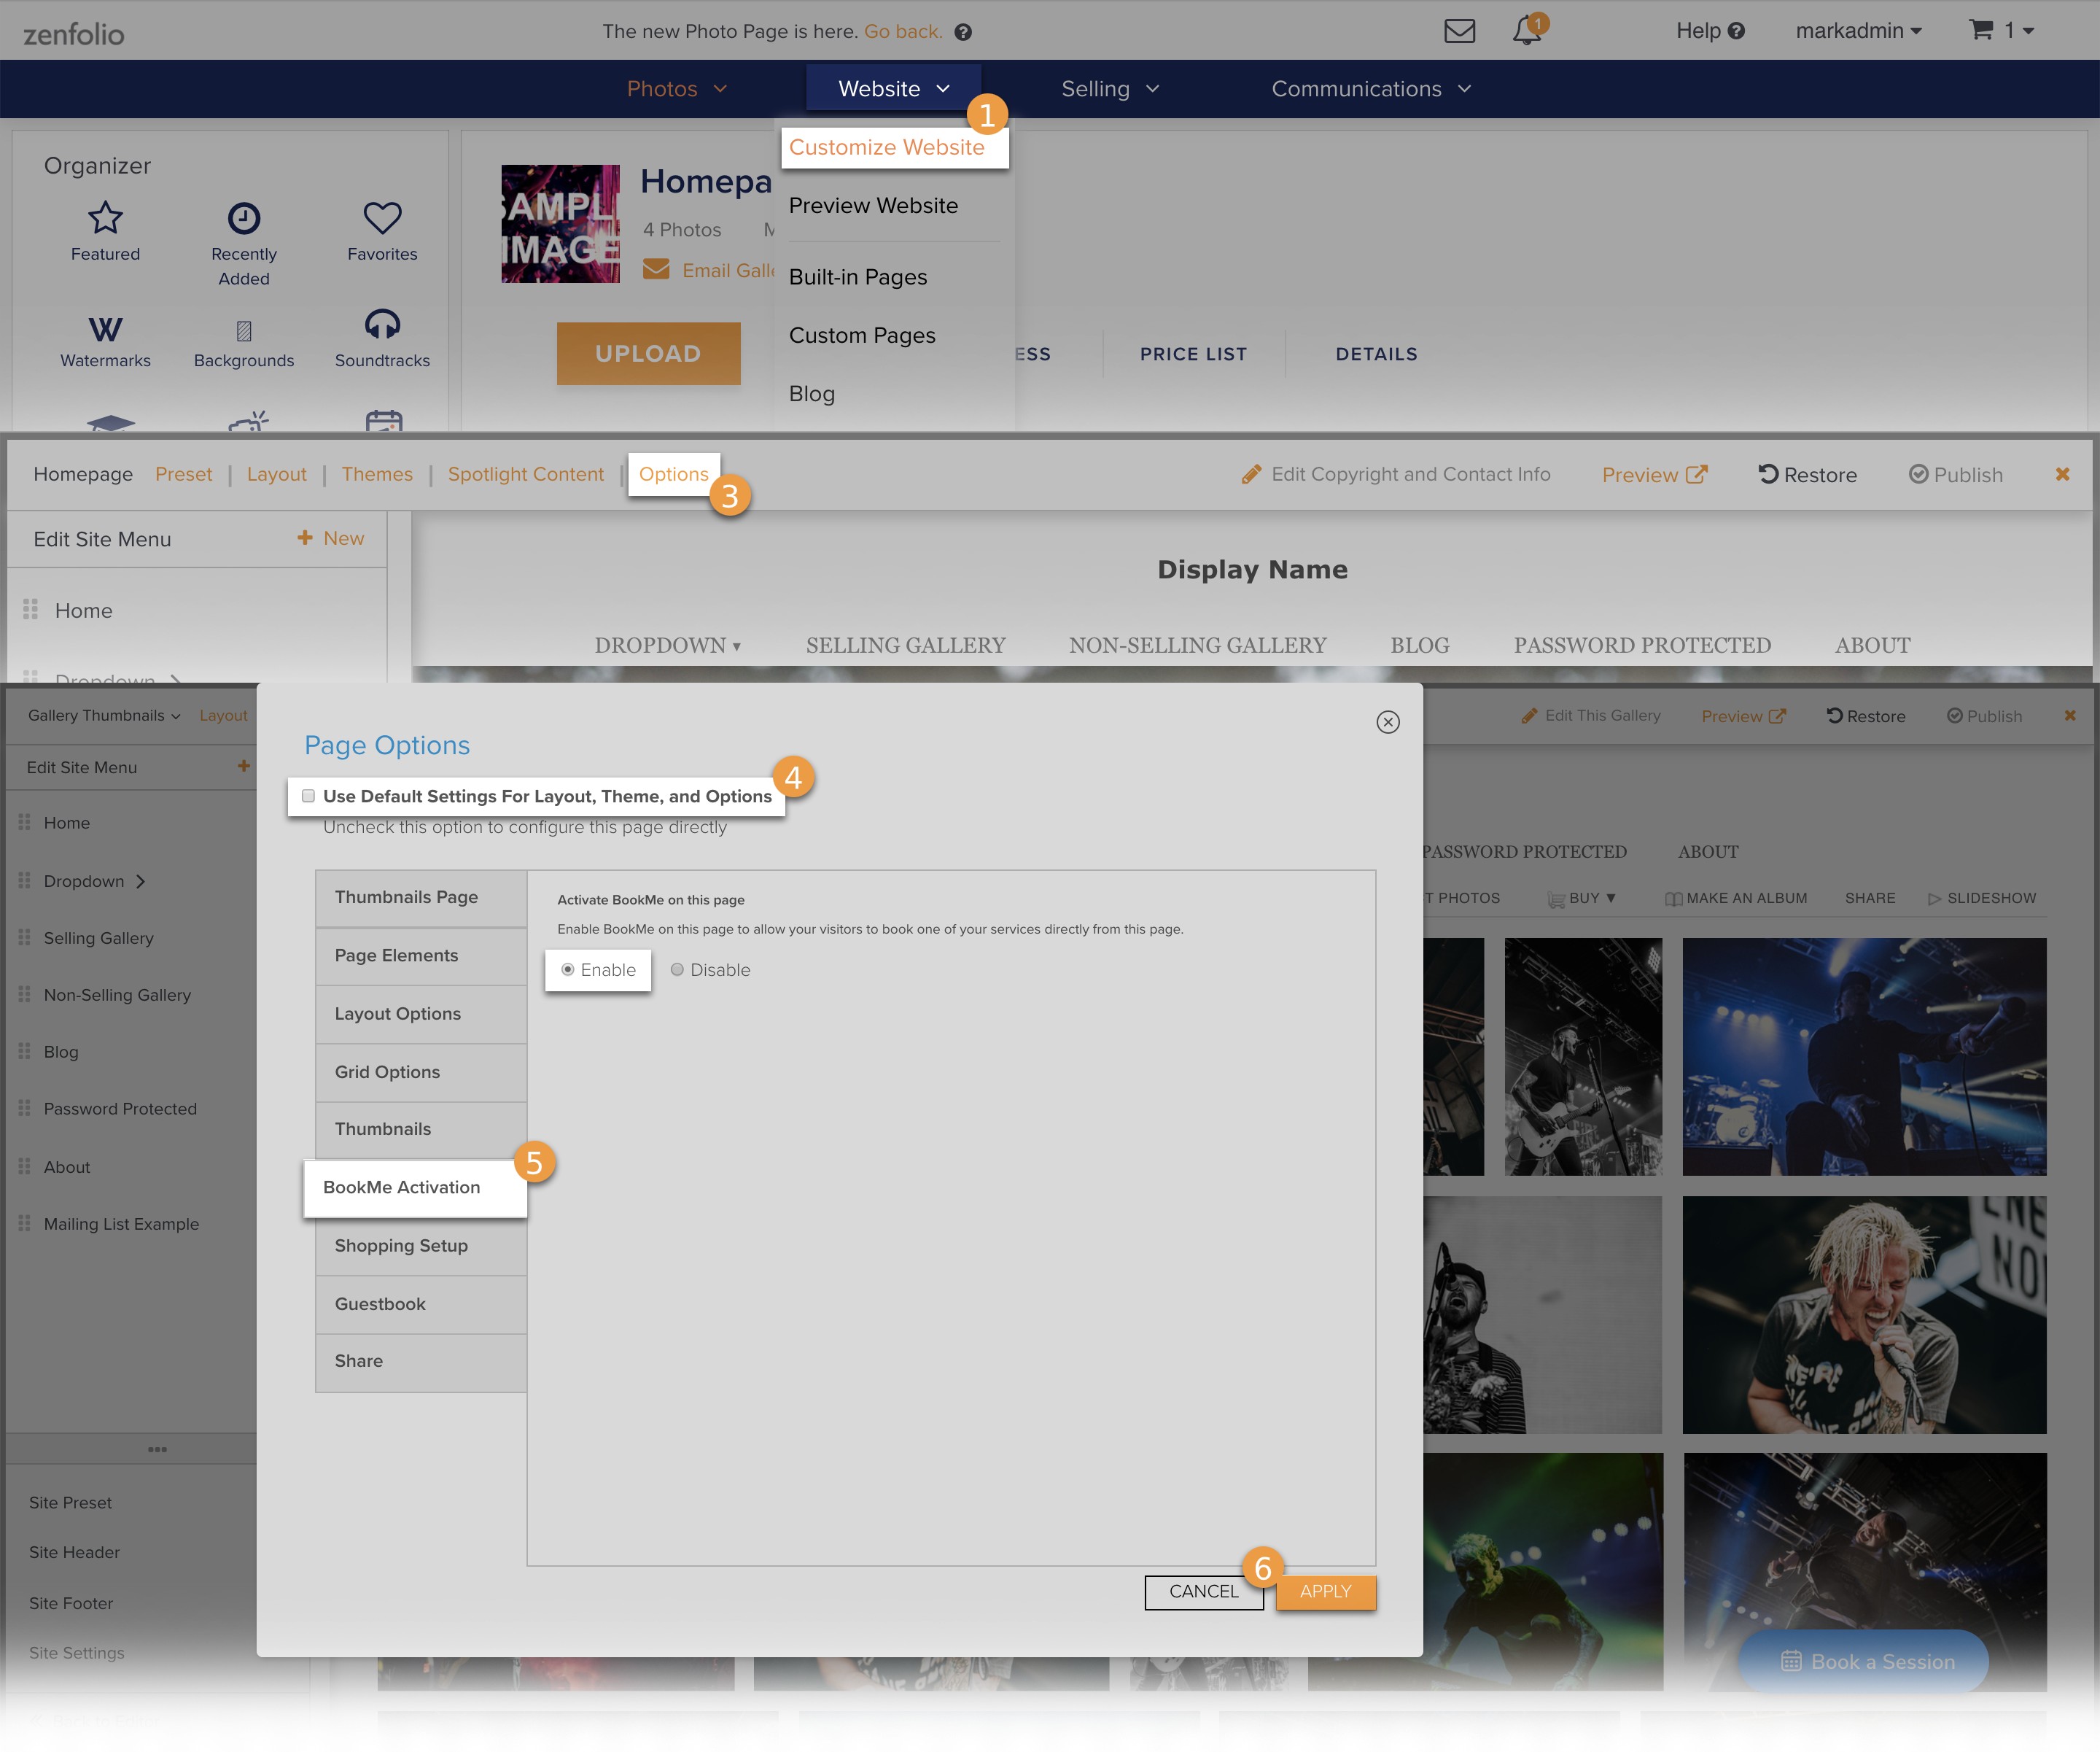Open the Options tab in Homepage bar
The width and height of the screenshot is (2100, 1752).
pyautogui.click(x=673, y=474)
